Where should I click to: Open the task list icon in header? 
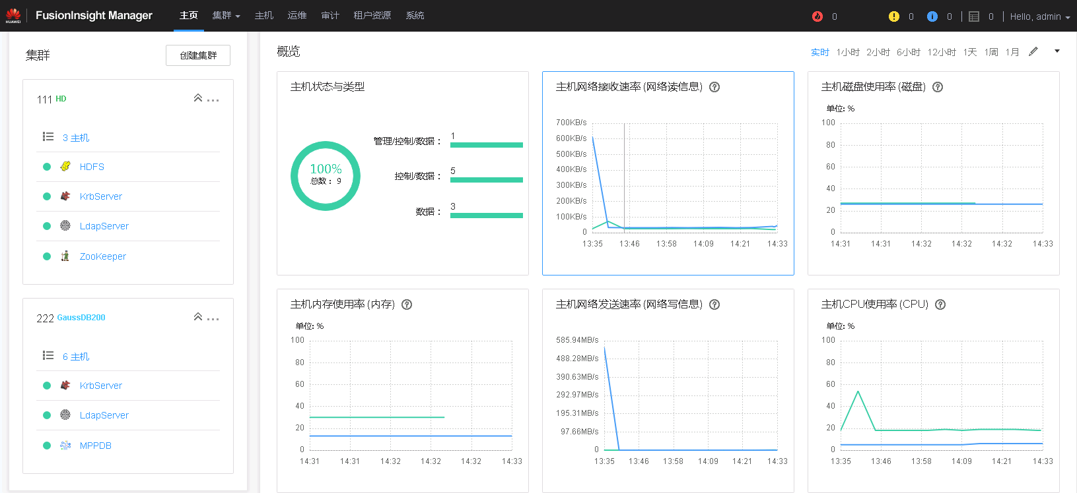tap(974, 16)
